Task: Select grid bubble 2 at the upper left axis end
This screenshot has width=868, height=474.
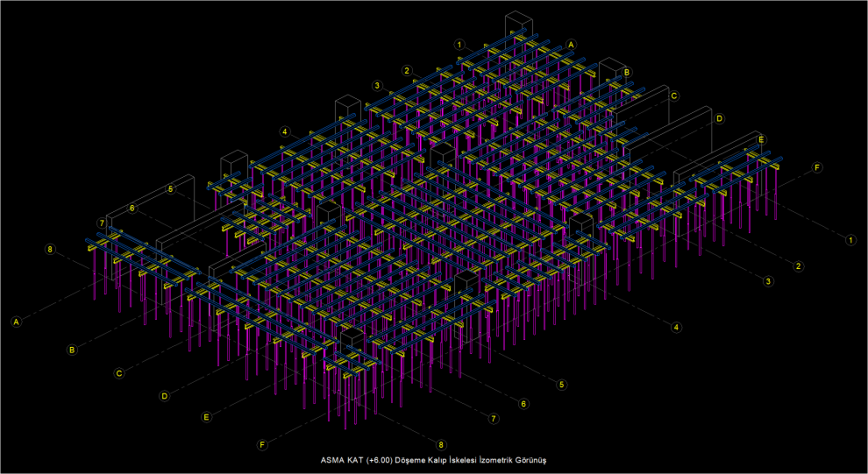Action: tap(407, 70)
